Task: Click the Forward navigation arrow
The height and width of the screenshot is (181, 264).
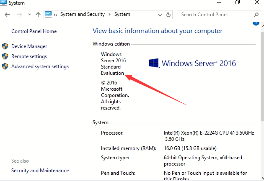Action: point(20,15)
